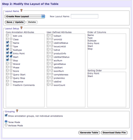Uncheck the Entry Point sort checkbox
The width and height of the screenshot is (133, 140).
coord(11,53)
